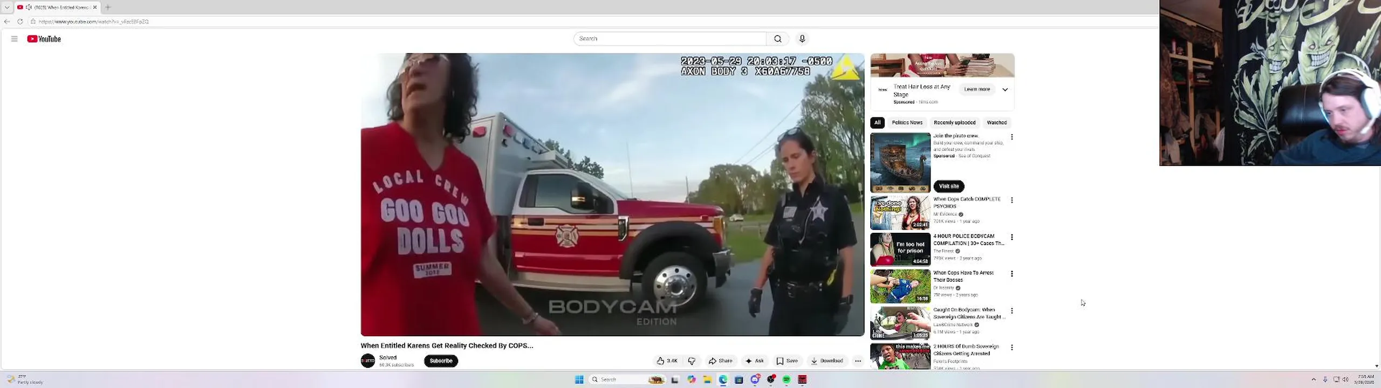Image resolution: width=1381 pixels, height=388 pixels.
Task: Switch to Microsoft Edge in the taskbar
Action: [x=723, y=380]
